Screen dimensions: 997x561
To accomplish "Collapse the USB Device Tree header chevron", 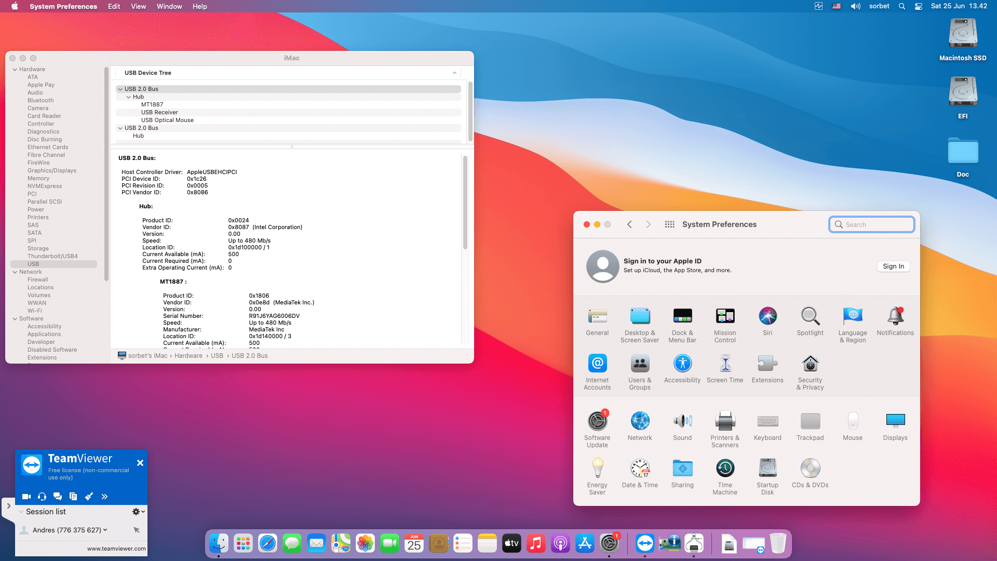I will 454,73.
